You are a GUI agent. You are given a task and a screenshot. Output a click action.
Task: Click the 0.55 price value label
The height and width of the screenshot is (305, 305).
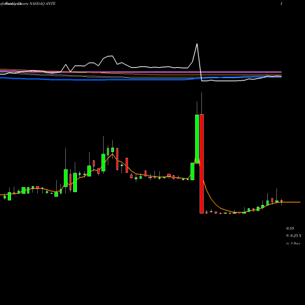pyautogui.click(x=290, y=228)
